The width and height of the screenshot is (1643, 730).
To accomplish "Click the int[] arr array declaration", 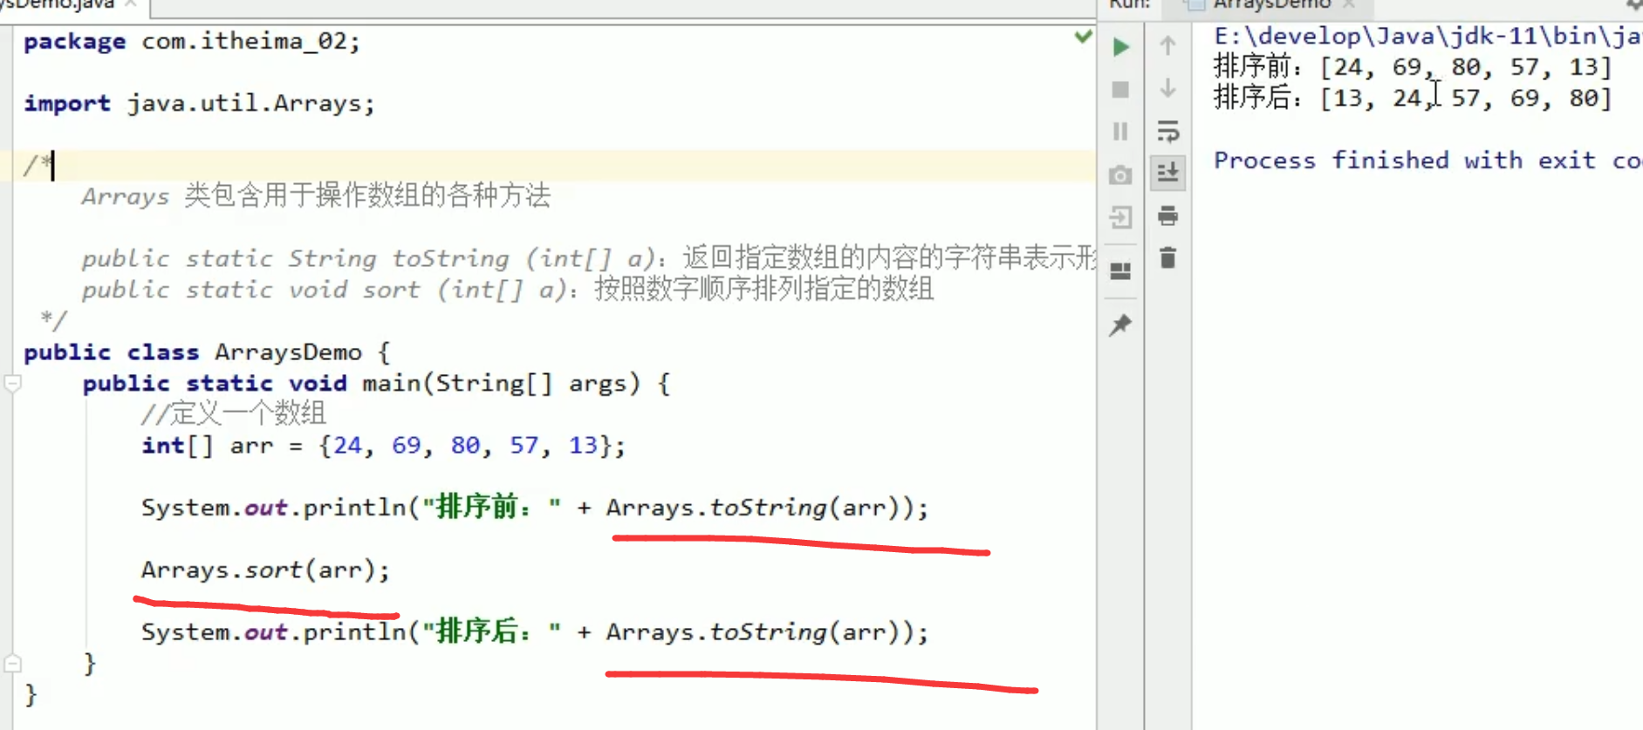I will point(384,446).
